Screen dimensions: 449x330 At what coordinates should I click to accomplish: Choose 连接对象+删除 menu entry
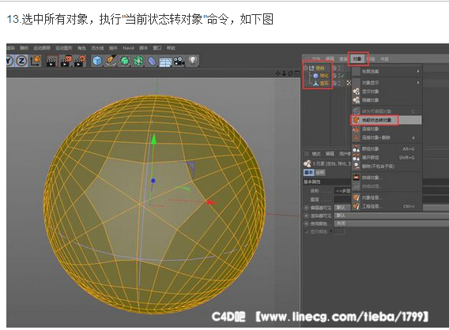pyautogui.click(x=387, y=137)
